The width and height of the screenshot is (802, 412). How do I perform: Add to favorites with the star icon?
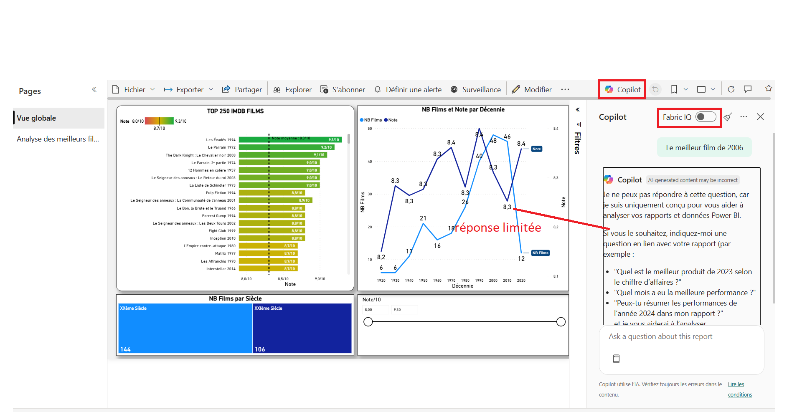pos(769,88)
